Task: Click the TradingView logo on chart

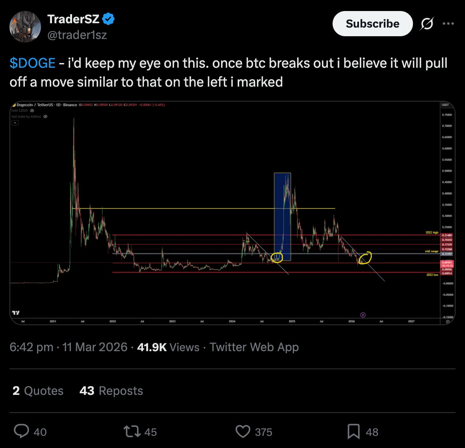Action: (x=16, y=313)
